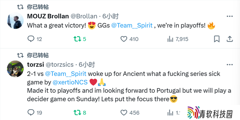This screenshot has width=240, height=120.
Task: Open the @xertioNCS profile mention
Action: tap(70, 82)
